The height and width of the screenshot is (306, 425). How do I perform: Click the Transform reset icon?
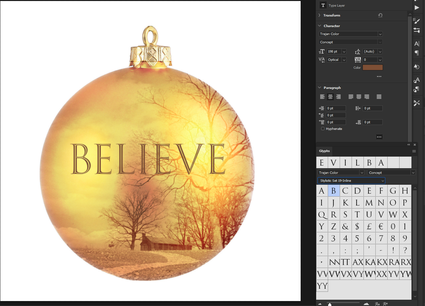[380, 15]
